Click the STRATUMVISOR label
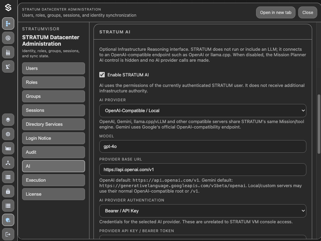321x241 pixels. (x=41, y=29)
